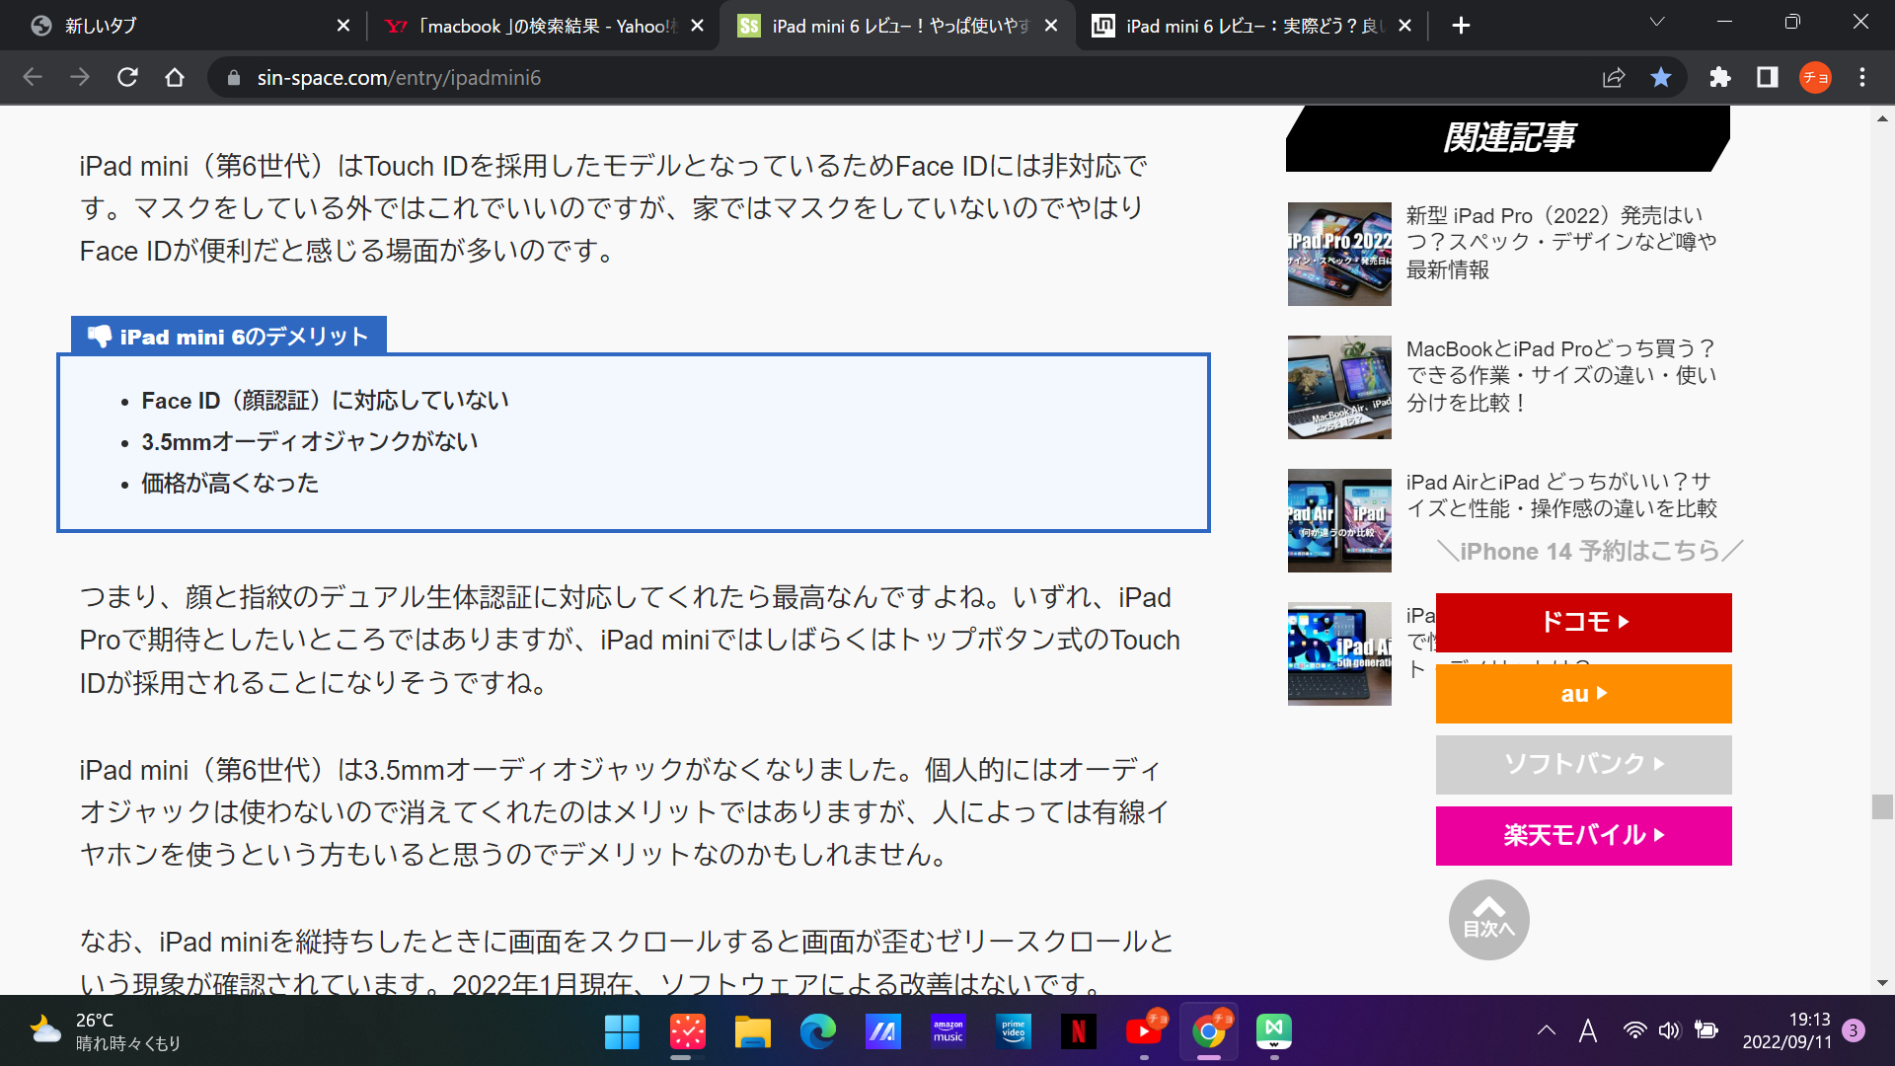The image size is (1895, 1066).
Task: Show hidden system tray icons
Action: [1546, 1030]
